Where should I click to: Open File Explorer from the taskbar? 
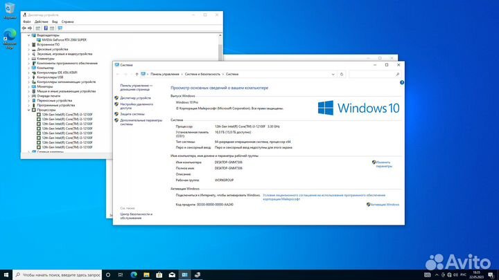146,275
